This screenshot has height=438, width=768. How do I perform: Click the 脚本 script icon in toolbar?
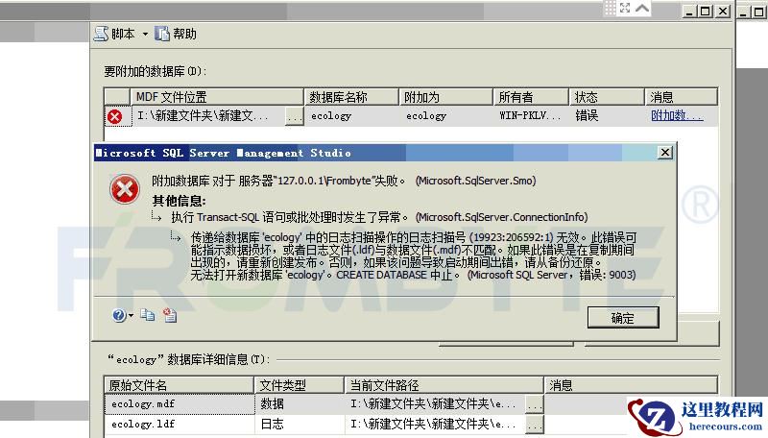[101, 34]
